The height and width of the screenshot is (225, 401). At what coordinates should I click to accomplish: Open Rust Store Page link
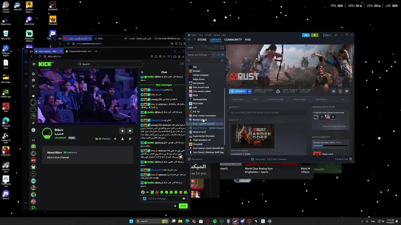coord(237,99)
